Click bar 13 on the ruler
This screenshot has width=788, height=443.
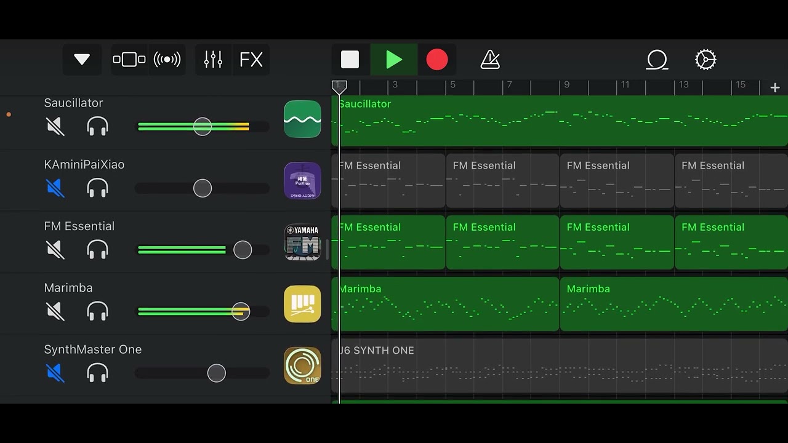(x=683, y=85)
